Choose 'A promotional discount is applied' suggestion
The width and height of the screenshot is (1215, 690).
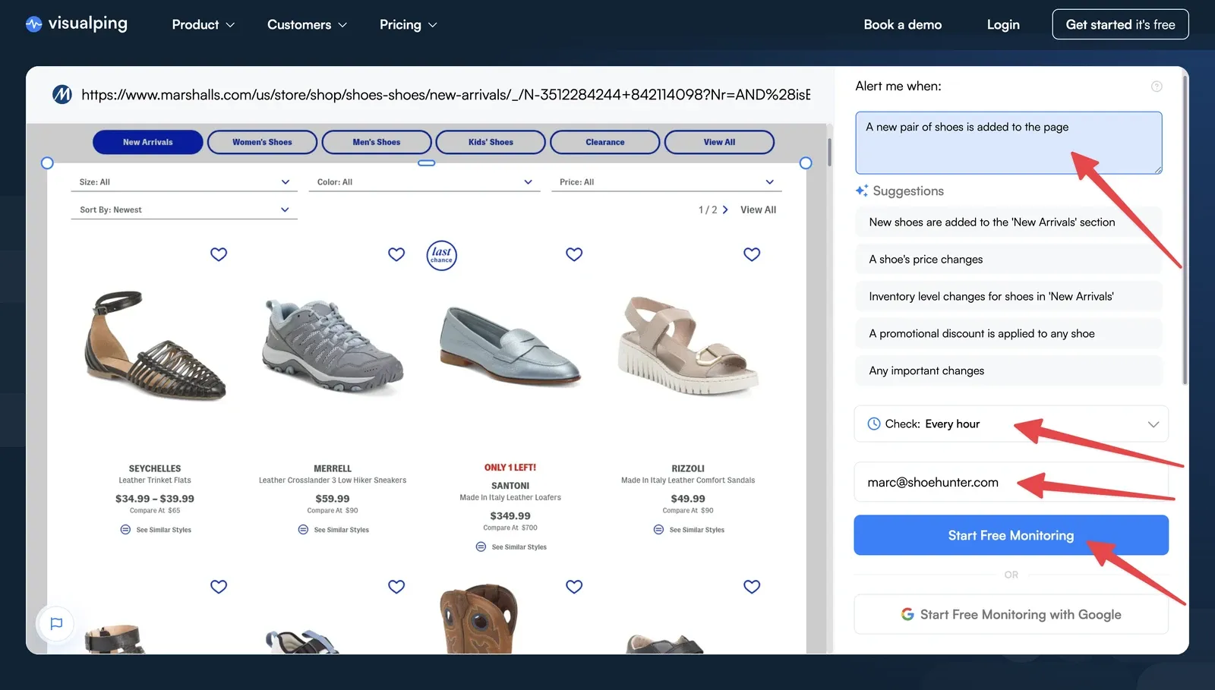[1008, 334]
